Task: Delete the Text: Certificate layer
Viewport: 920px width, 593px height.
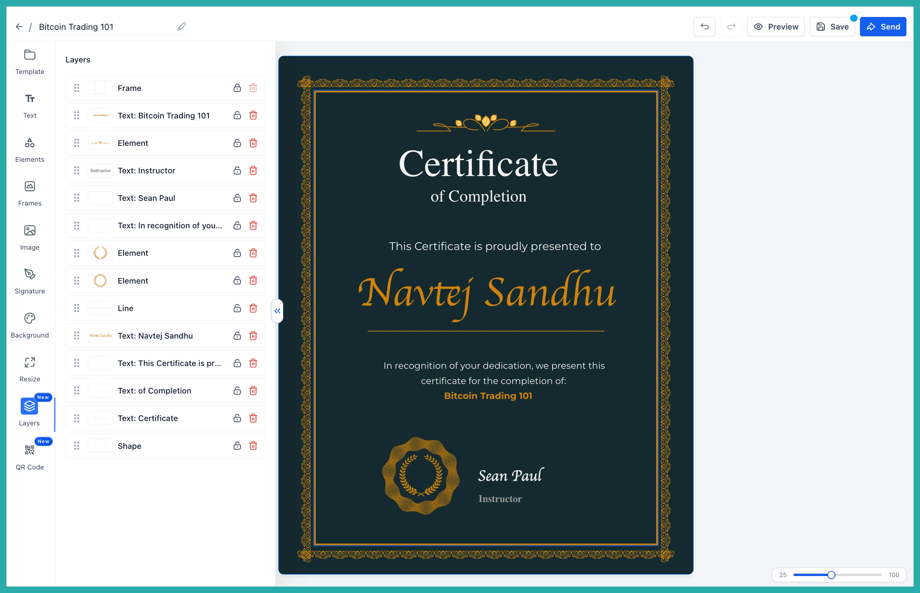Action: click(253, 418)
